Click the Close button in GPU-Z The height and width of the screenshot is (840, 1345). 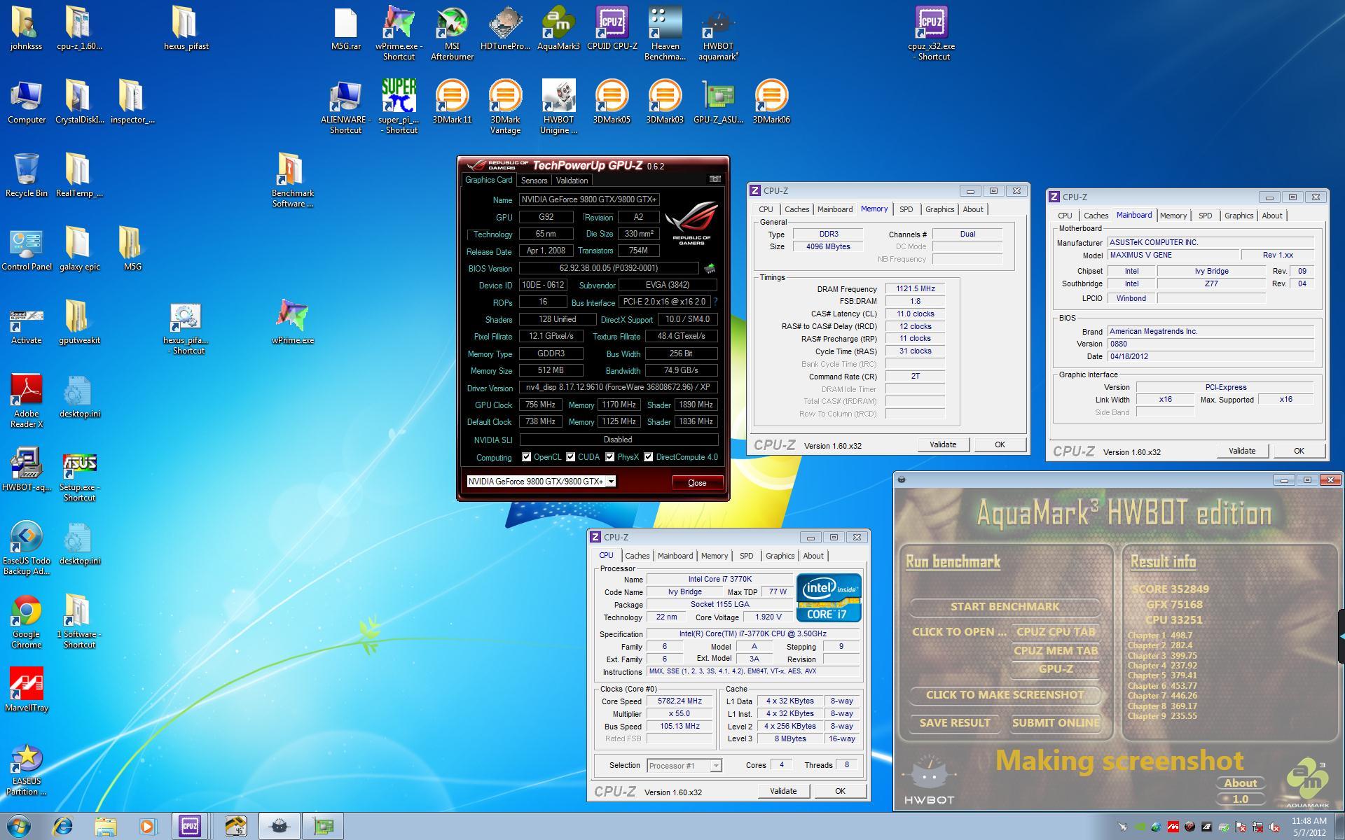(x=697, y=483)
